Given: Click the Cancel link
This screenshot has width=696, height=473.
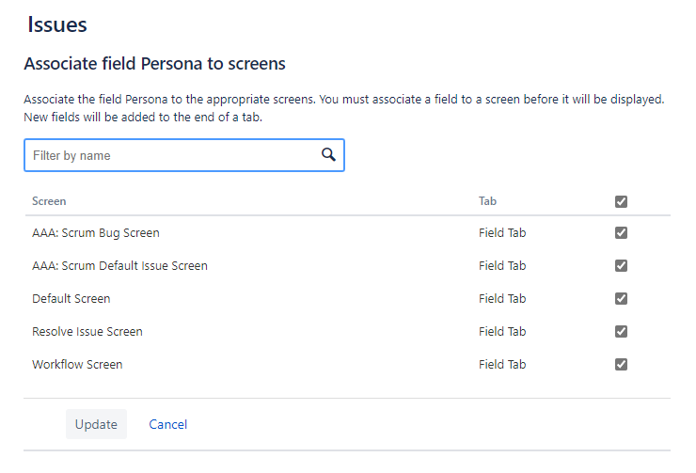Looking at the screenshot, I should tap(167, 424).
